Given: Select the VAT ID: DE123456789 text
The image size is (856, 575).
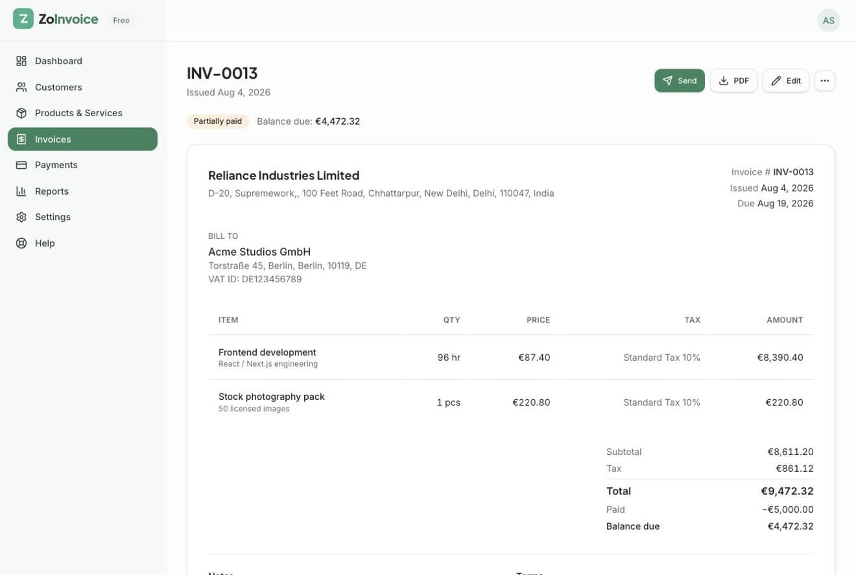Looking at the screenshot, I should (x=255, y=279).
